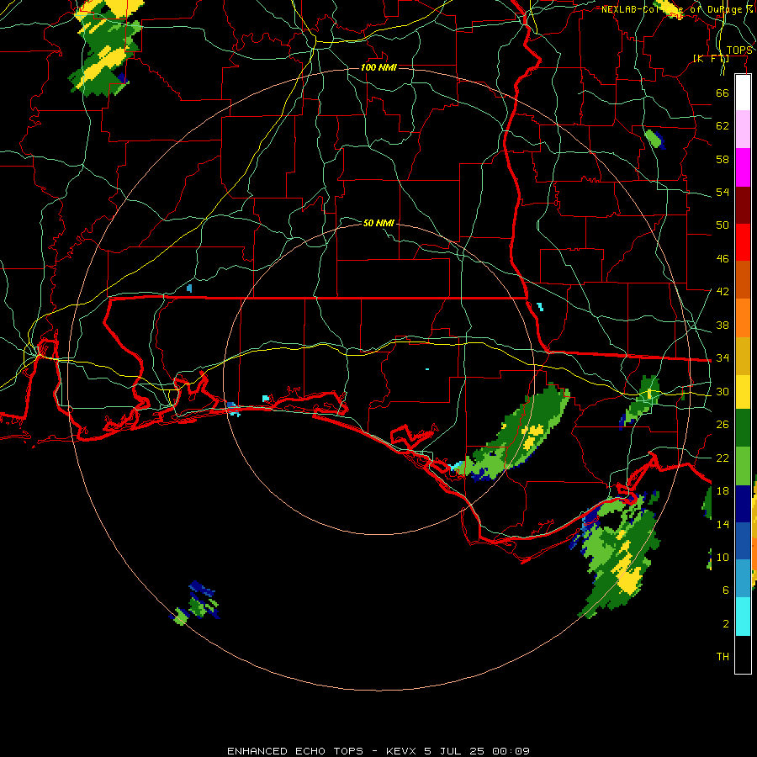Click the legend value '34'

pyautogui.click(x=723, y=357)
